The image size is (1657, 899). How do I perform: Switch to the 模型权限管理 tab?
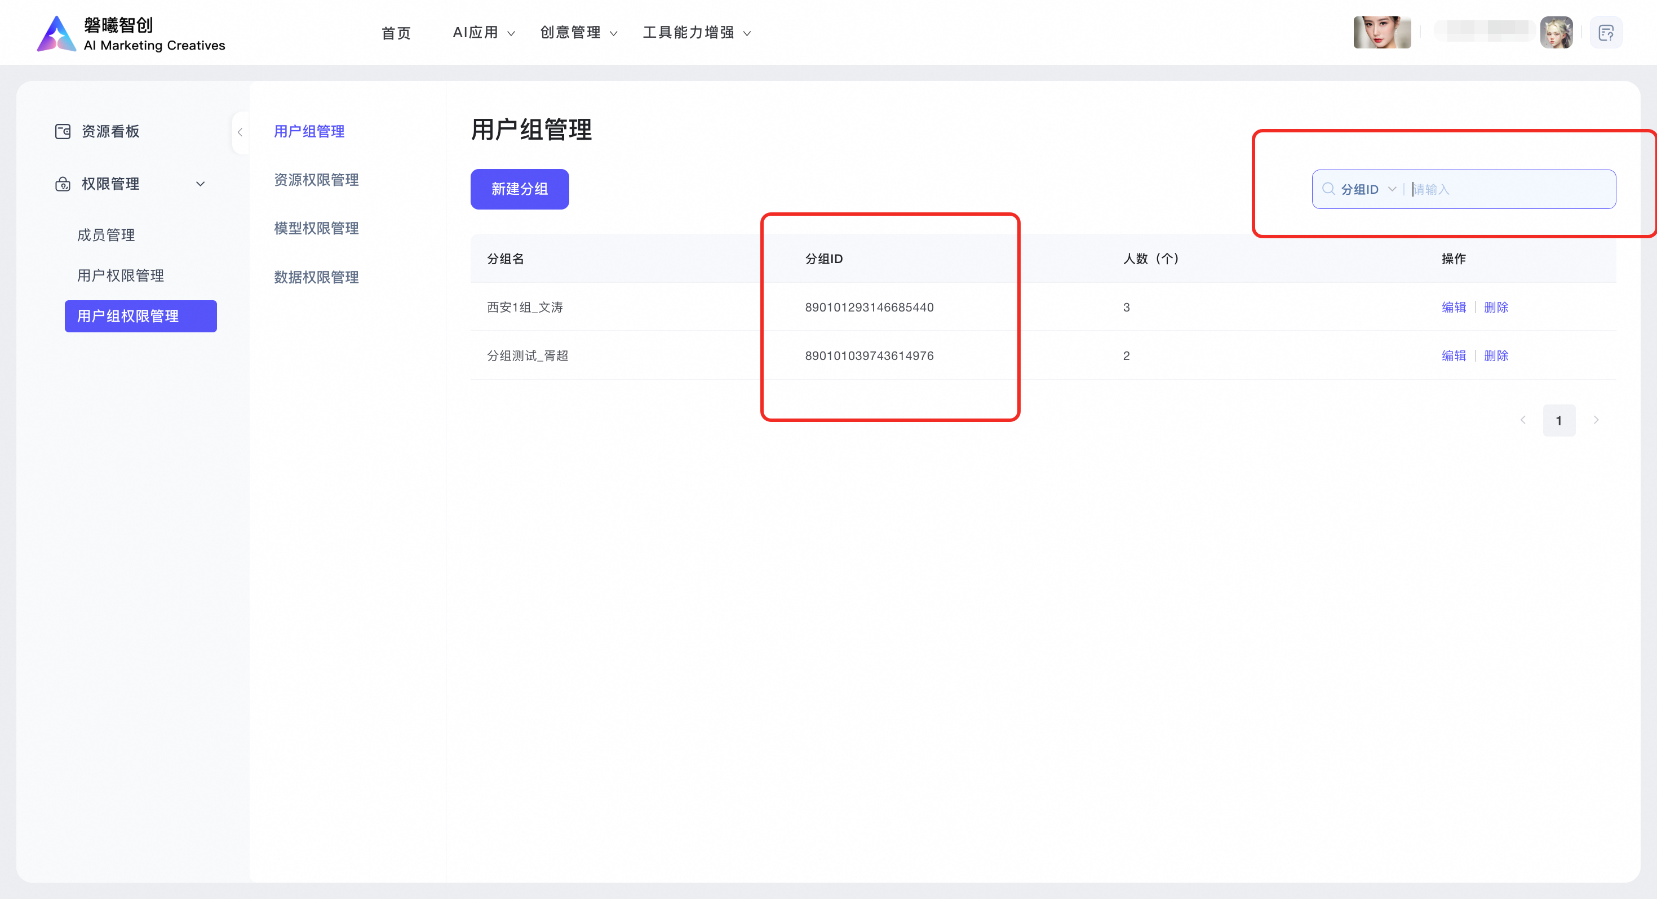point(317,228)
